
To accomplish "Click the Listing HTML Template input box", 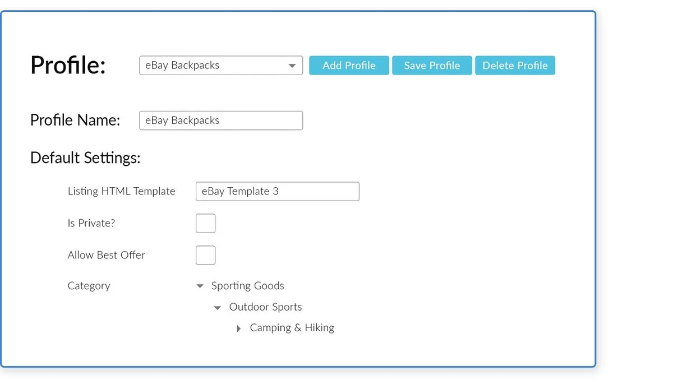I will point(277,191).
